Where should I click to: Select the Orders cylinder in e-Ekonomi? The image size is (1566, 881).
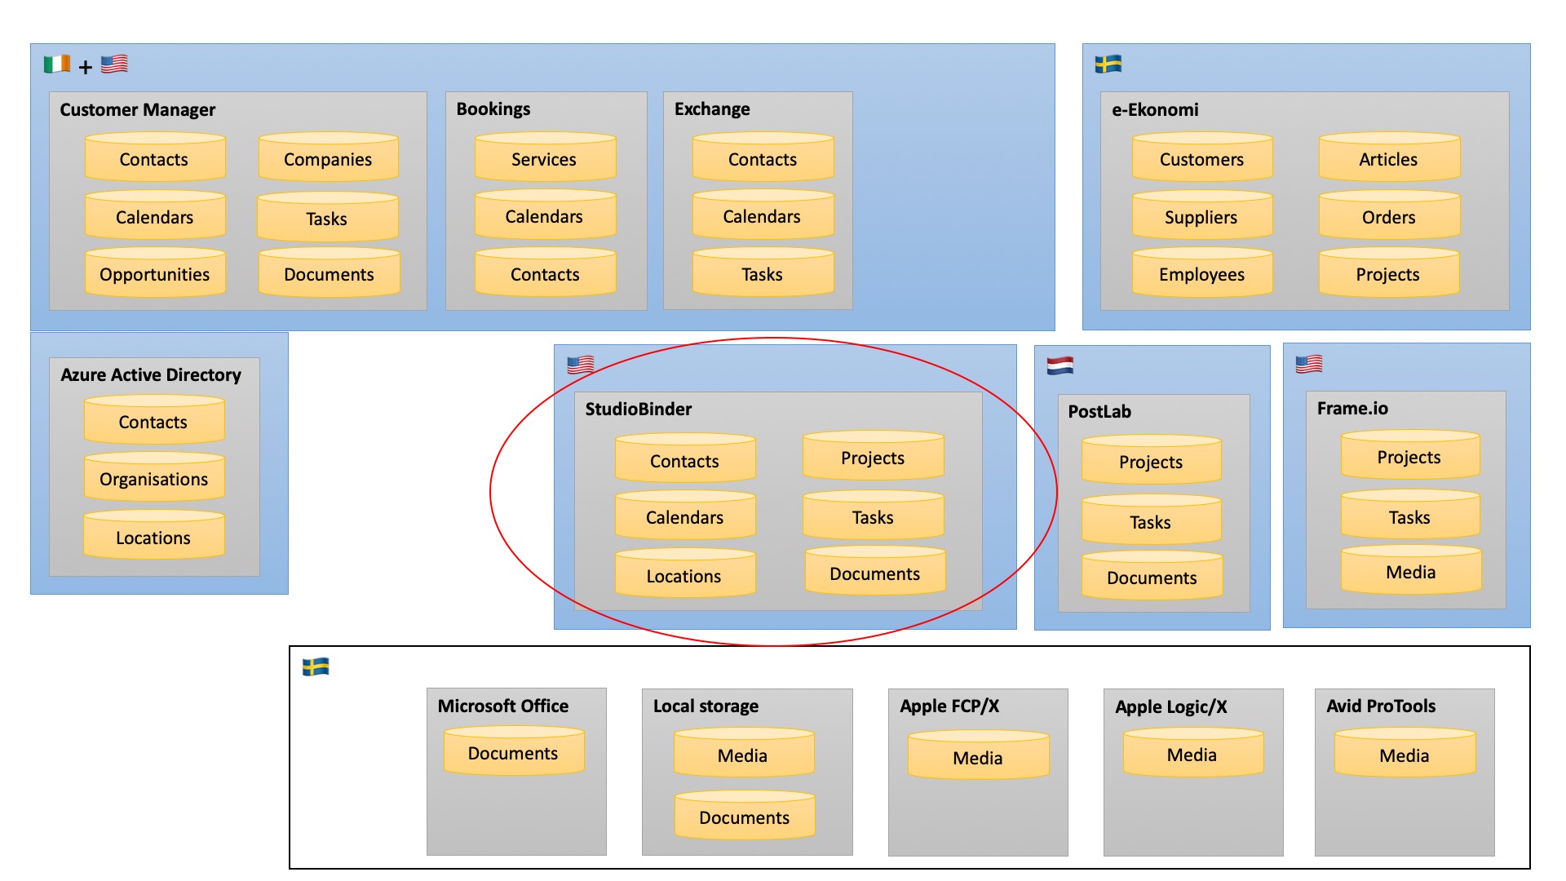(x=1390, y=215)
